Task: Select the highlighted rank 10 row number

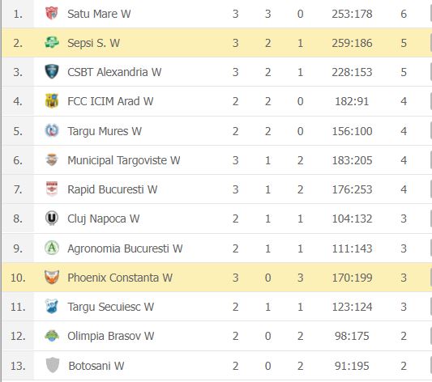Action: pyautogui.click(x=18, y=278)
